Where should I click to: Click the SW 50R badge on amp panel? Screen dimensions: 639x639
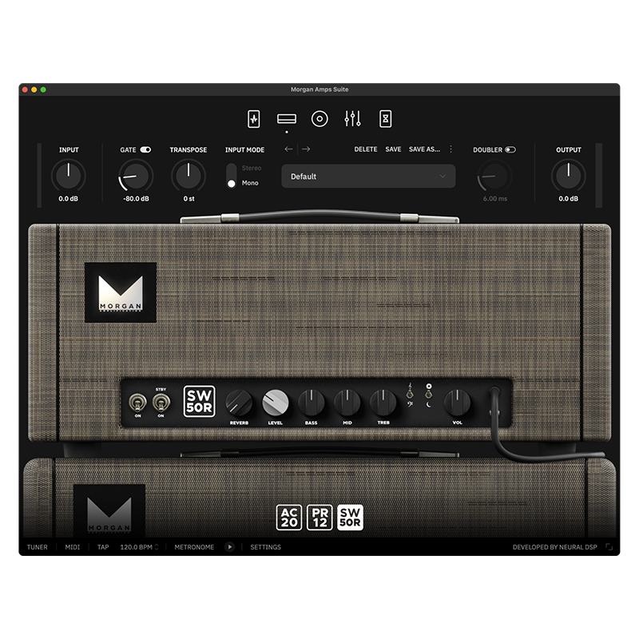pos(199,402)
